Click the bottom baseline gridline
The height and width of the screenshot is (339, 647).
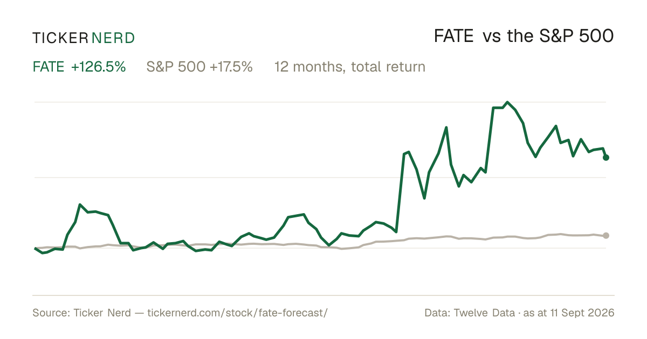[323, 295]
